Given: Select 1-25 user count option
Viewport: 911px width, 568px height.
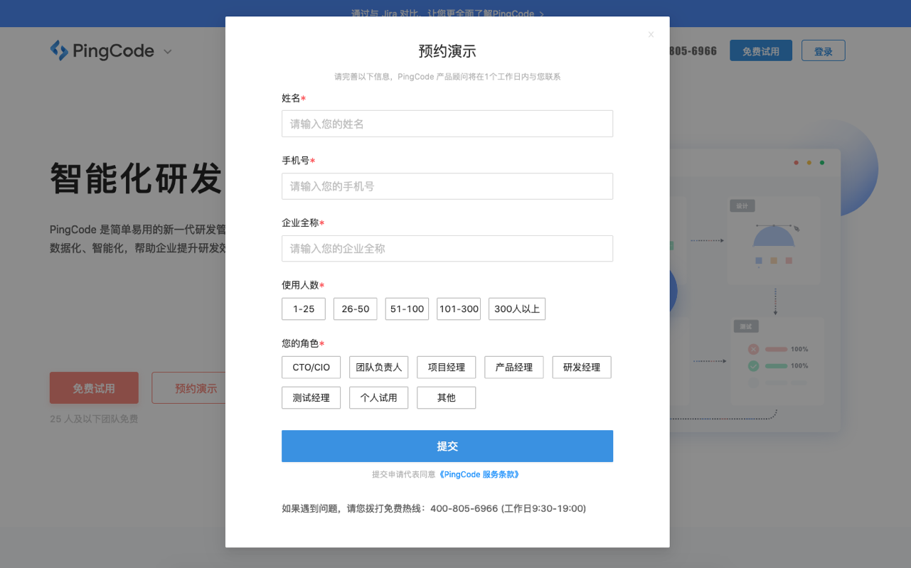Looking at the screenshot, I should 304,309.
